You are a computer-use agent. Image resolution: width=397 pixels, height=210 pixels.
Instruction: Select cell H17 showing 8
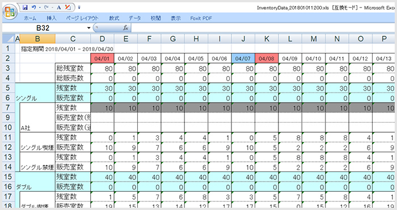pos(196,196)
